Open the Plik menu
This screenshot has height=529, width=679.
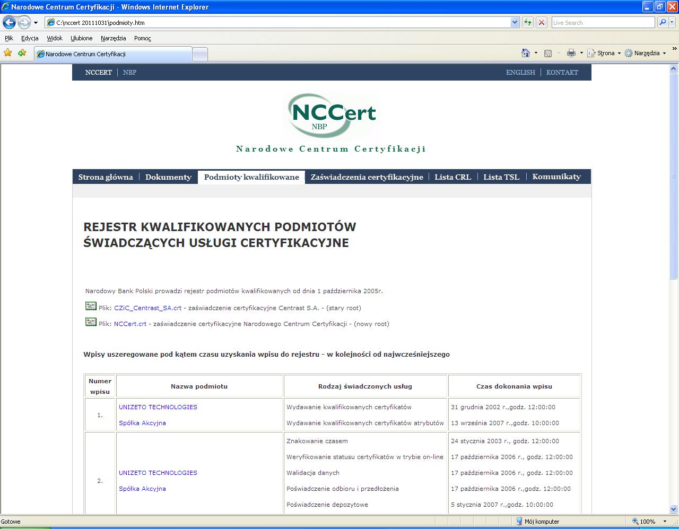click(x=9, y=38)
